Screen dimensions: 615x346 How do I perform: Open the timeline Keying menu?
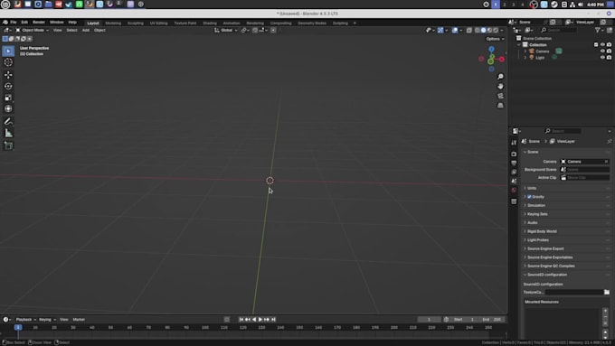(x=47, y=320)
